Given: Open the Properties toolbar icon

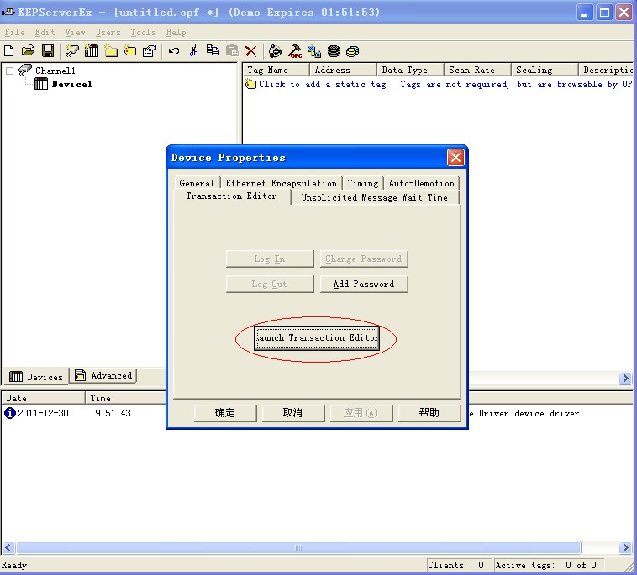Looking at the screenshot, I should click(150, 51).
